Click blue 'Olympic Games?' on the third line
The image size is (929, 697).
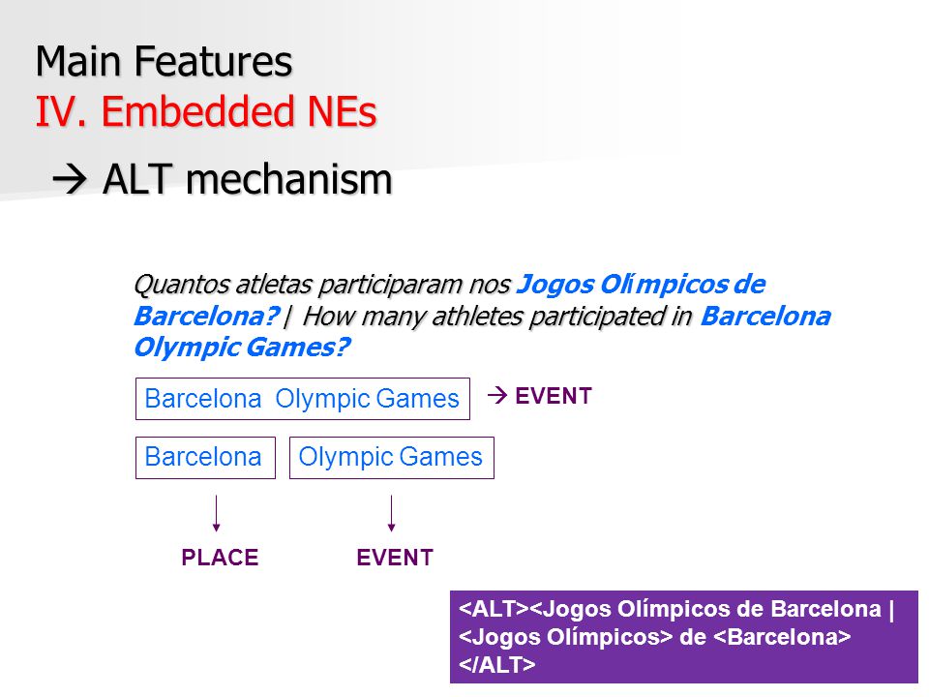242,348
